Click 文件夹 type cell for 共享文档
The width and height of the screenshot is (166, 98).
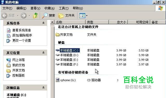[x=92, y=34]
